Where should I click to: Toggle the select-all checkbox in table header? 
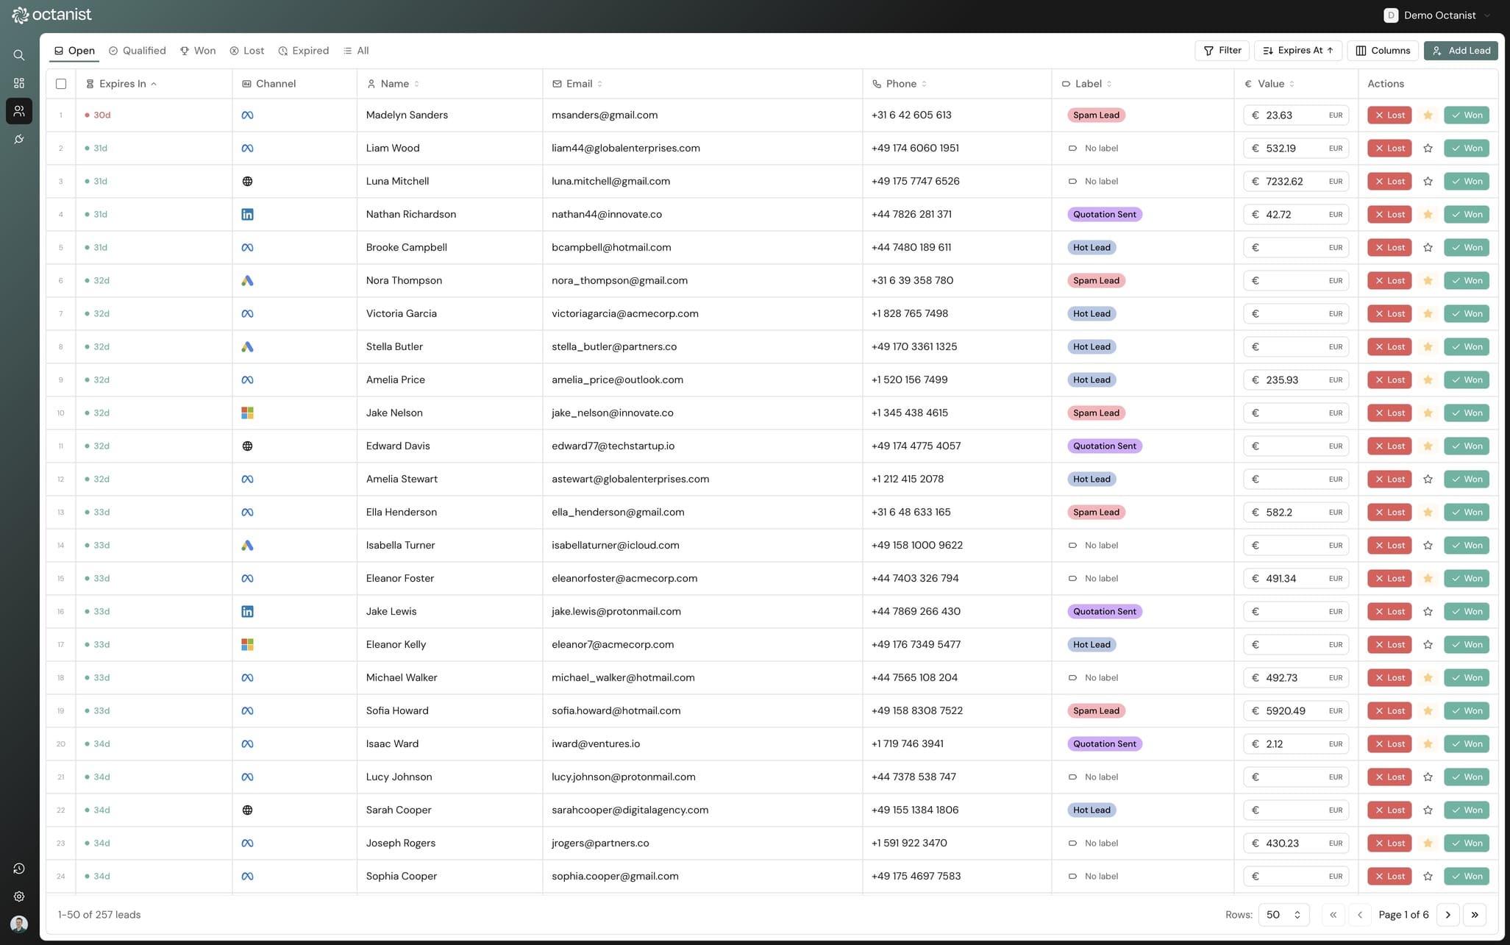click(61, 84)
